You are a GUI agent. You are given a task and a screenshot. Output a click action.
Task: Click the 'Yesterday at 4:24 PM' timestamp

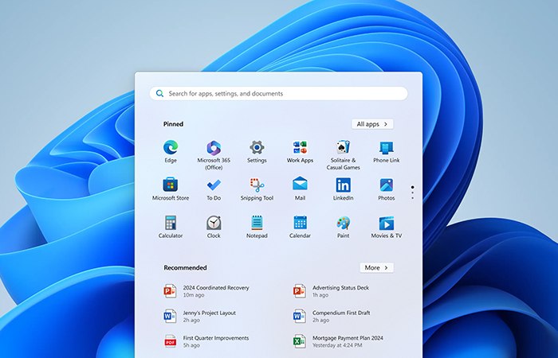337,345
